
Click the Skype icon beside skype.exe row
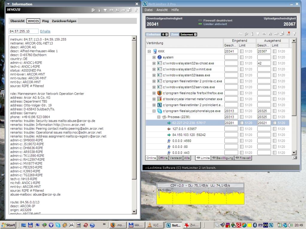pos(159,111)
